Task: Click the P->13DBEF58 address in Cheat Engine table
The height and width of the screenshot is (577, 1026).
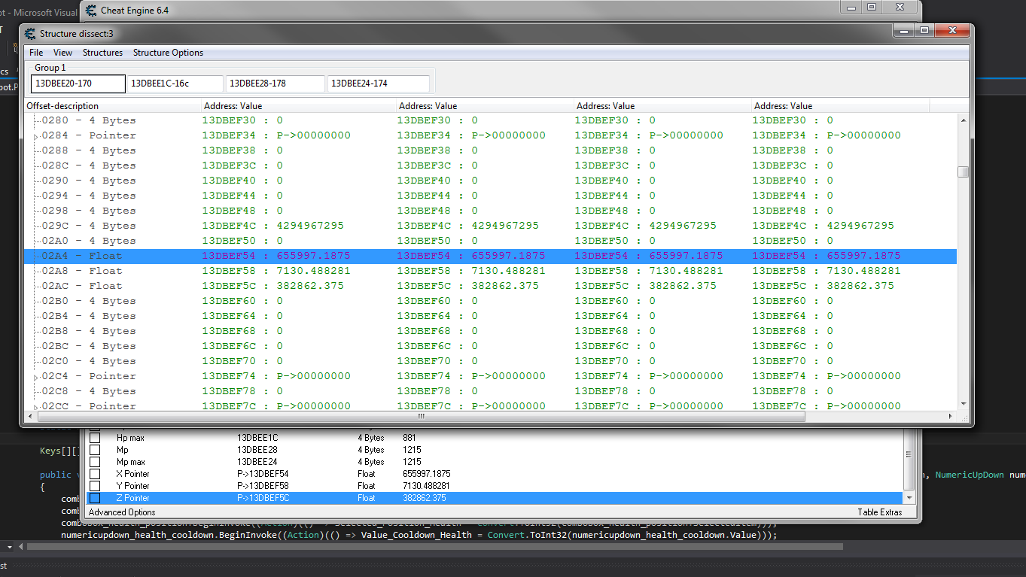Action: [x=263, y=486]
